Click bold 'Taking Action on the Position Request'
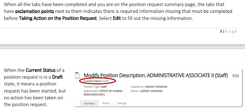Image resolution: width=245 pixels, height=110 pixels. [x=58, y=19]
